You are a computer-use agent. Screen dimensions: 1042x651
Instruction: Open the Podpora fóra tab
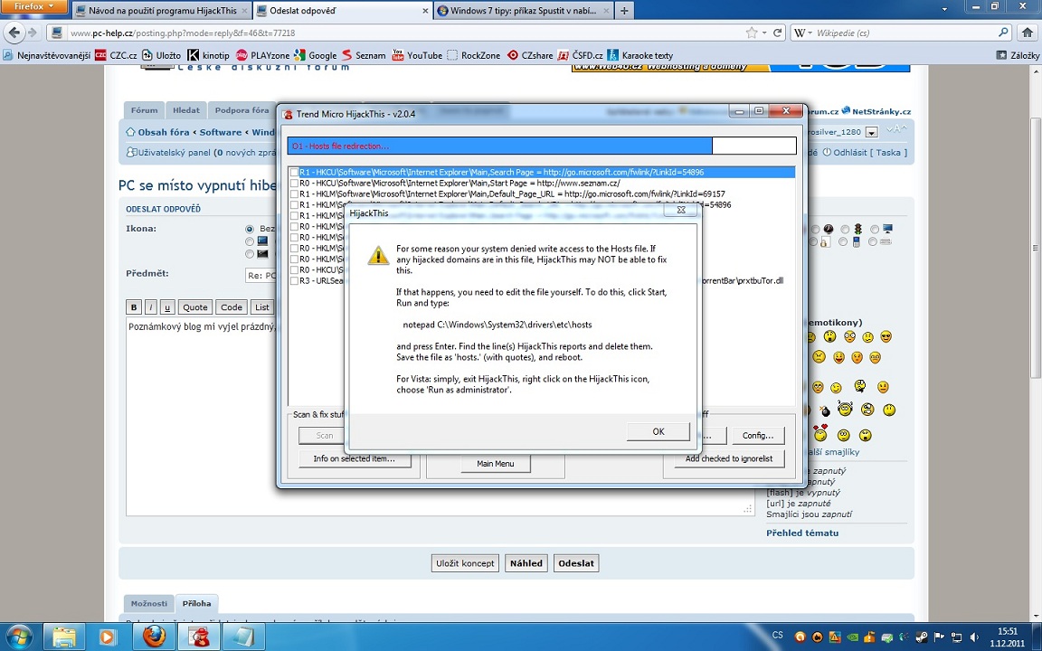[x=242, y=110]
